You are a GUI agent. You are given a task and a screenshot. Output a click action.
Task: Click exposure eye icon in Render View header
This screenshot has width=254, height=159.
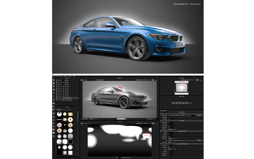[x=153, y=80]
